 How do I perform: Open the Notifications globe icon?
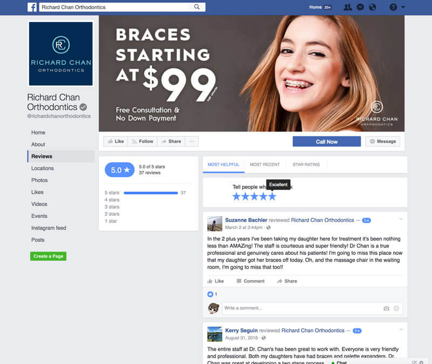pyautogui.click(x=372, y=8)
